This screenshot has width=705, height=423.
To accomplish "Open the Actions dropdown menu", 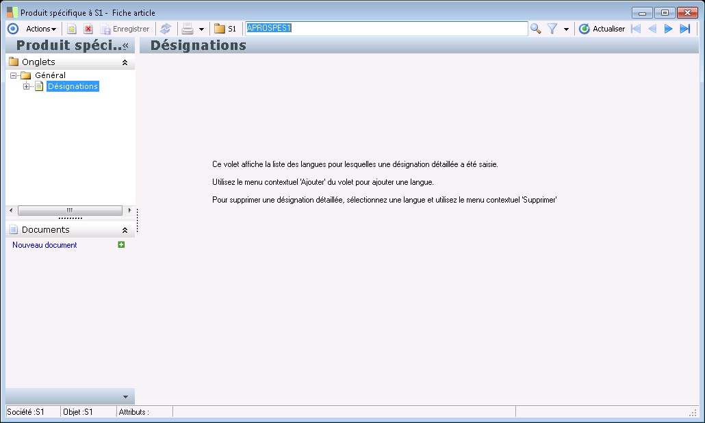I will click(x=41, y=29).
